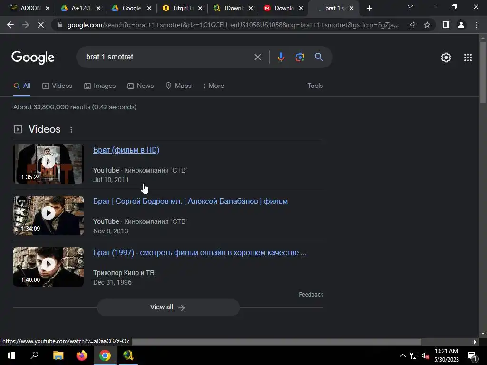The width and height of the screenshot is (487, 365).
Task: Filter results by Maps
Action: (179, 86)
